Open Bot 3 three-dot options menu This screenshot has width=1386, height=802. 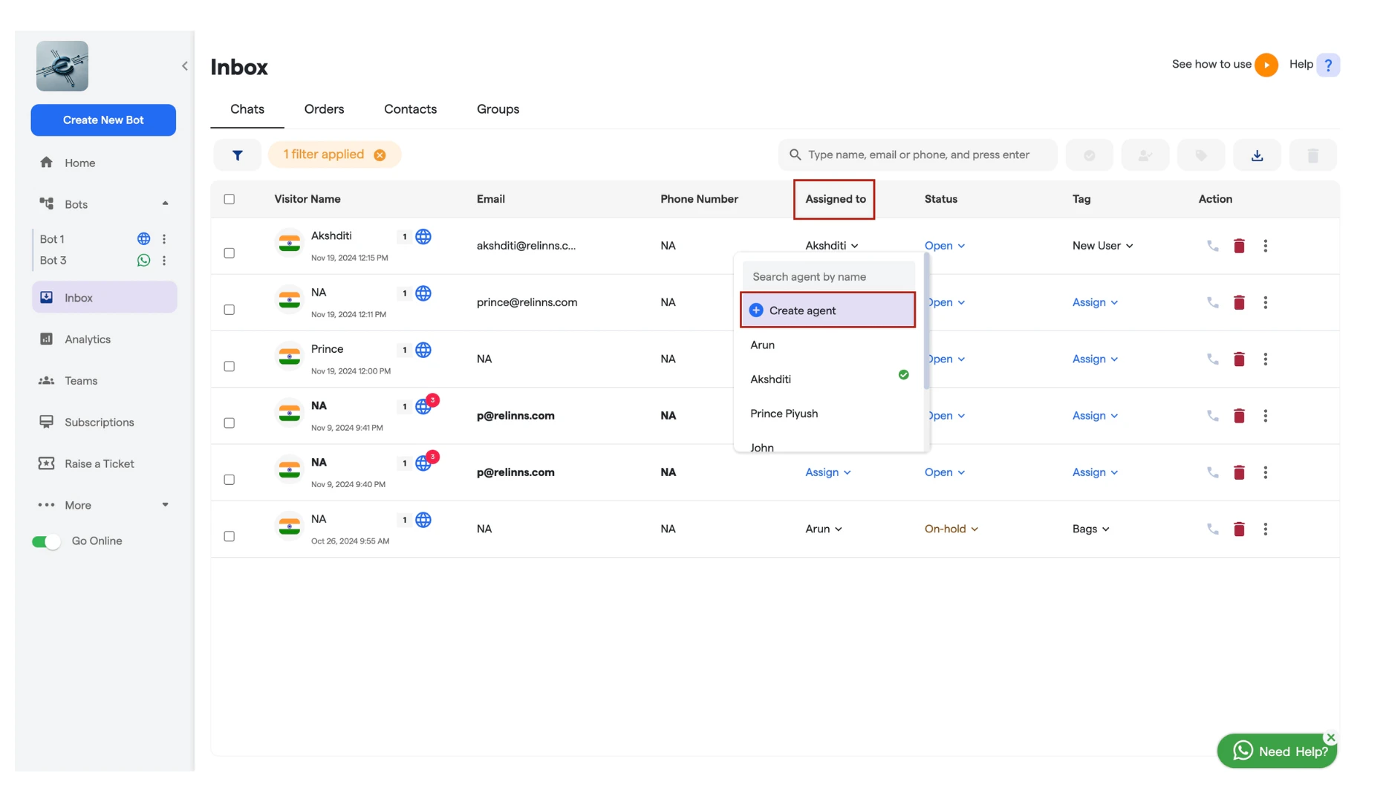click(164, 261)
